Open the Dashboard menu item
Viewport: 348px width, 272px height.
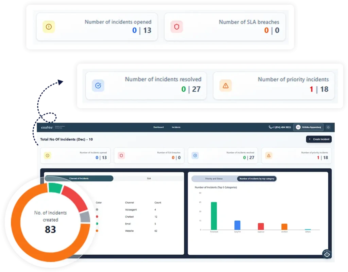pos(158,127)
